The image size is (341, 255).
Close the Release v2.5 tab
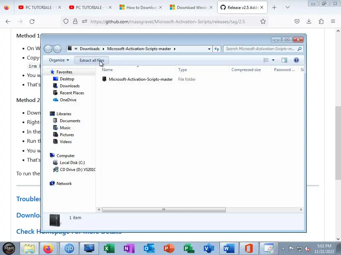(x=262, y=7)
